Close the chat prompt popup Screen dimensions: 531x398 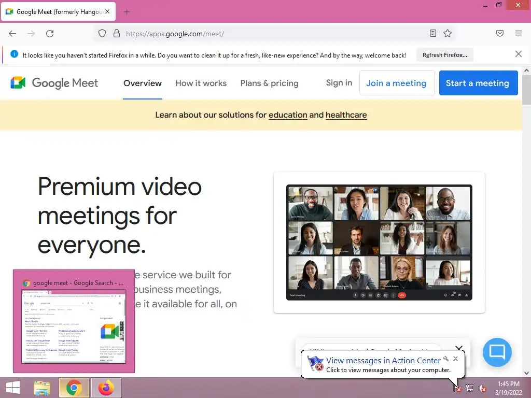pos(459,347)
